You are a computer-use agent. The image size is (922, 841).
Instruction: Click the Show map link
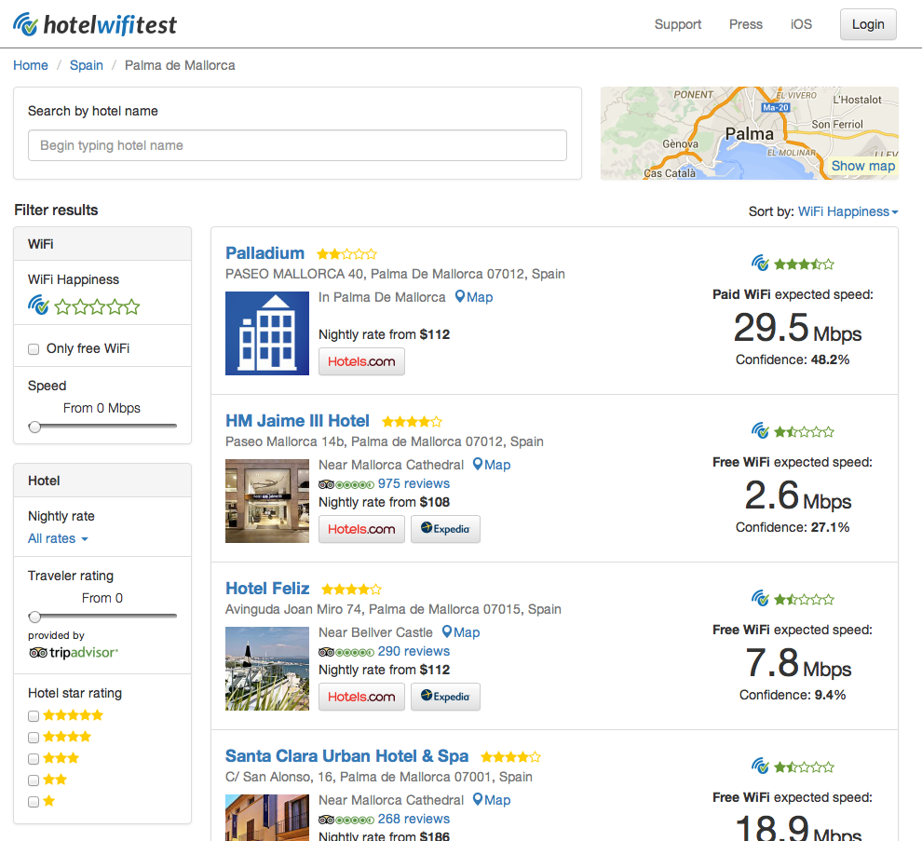[863, 166]
